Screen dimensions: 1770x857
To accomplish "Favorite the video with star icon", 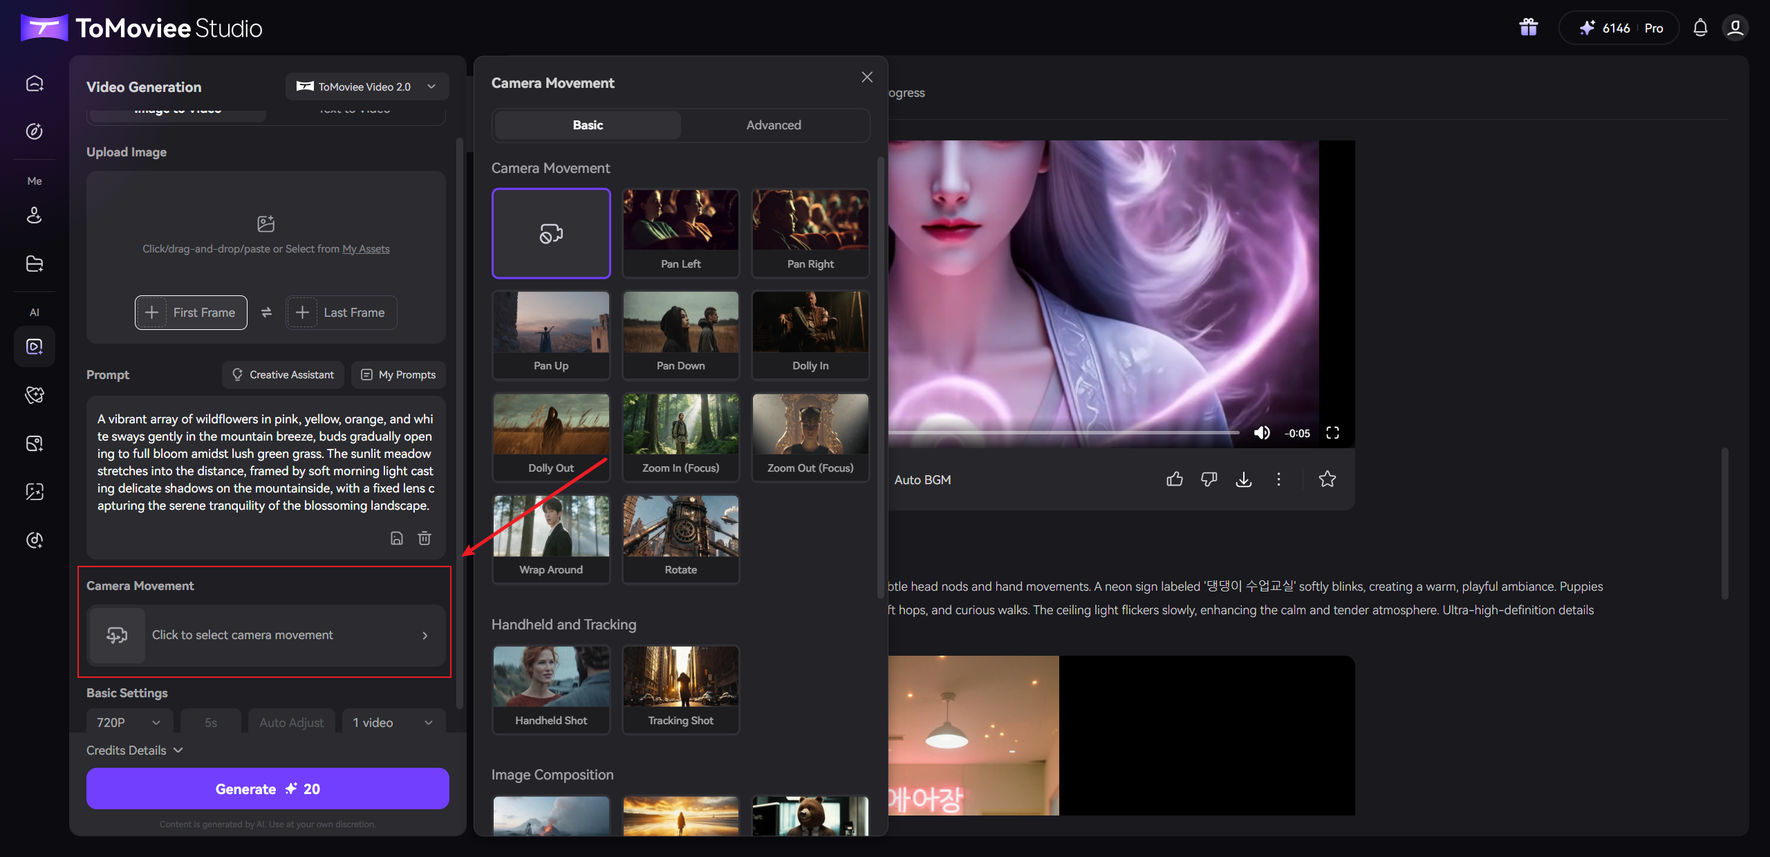I will (x=1327, y=479).
